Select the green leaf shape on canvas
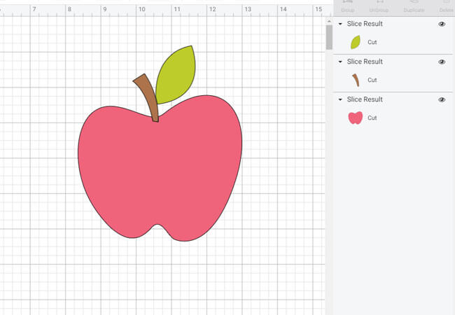This screenshot has width=455, height=315. tap(176, 76)
